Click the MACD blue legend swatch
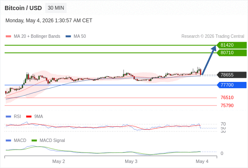This screenshot has height=168, width=248. (8, 141)
